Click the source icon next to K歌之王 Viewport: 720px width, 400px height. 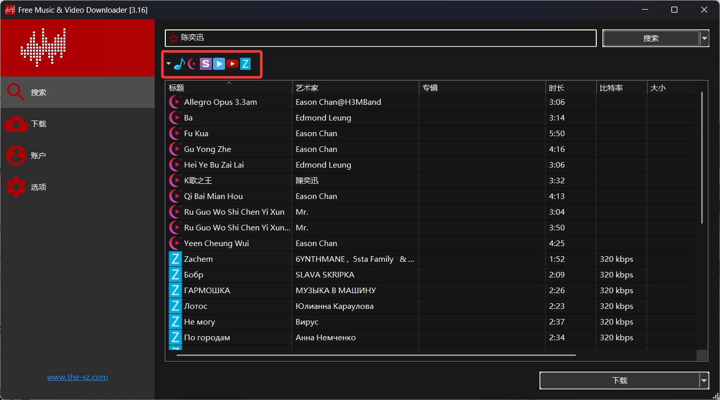(x=175, y=181)
